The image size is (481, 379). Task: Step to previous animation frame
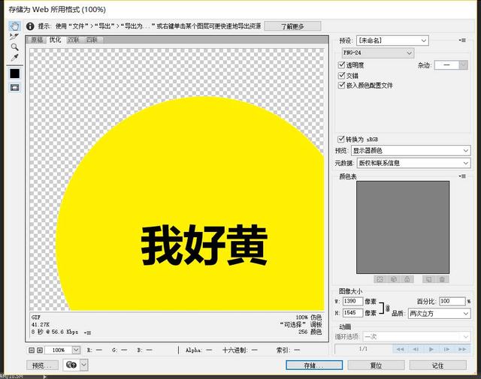[416, 349]
